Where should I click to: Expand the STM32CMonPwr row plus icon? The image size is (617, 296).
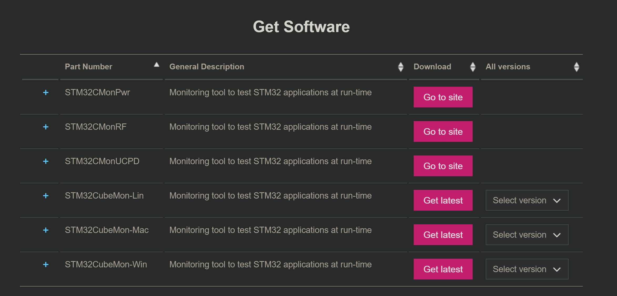(x=46, y=92)
